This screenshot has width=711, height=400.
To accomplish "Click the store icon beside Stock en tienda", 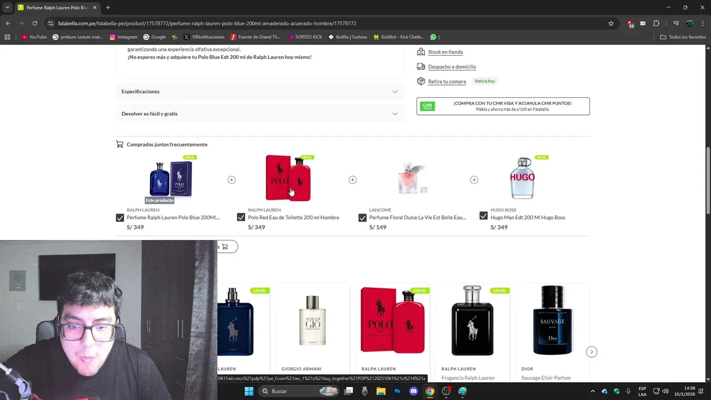I will tap(421, 52).
